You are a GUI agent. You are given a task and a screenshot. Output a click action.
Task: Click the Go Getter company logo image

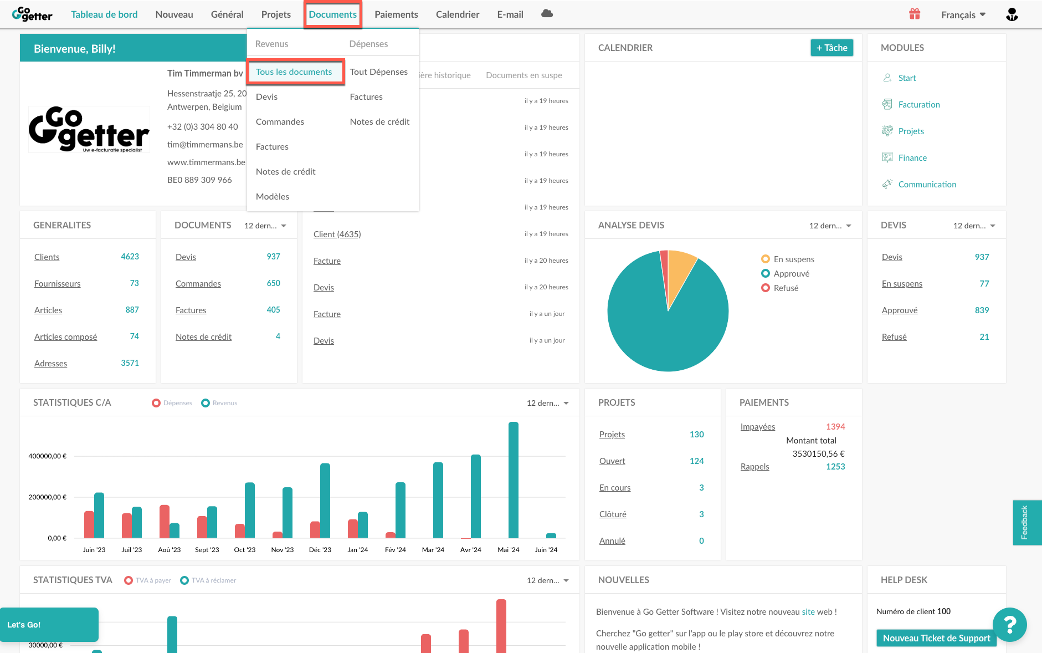click(x=89, y=129)
